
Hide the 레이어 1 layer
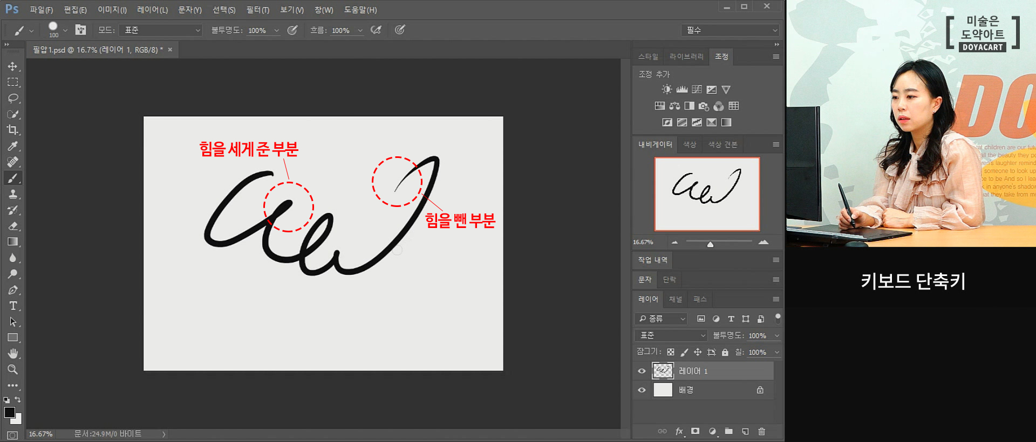coord(642,371)
